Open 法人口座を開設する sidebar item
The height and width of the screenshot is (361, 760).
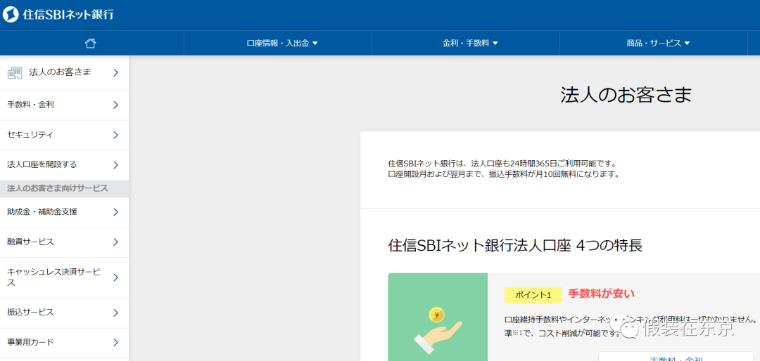tap(65, 165)
